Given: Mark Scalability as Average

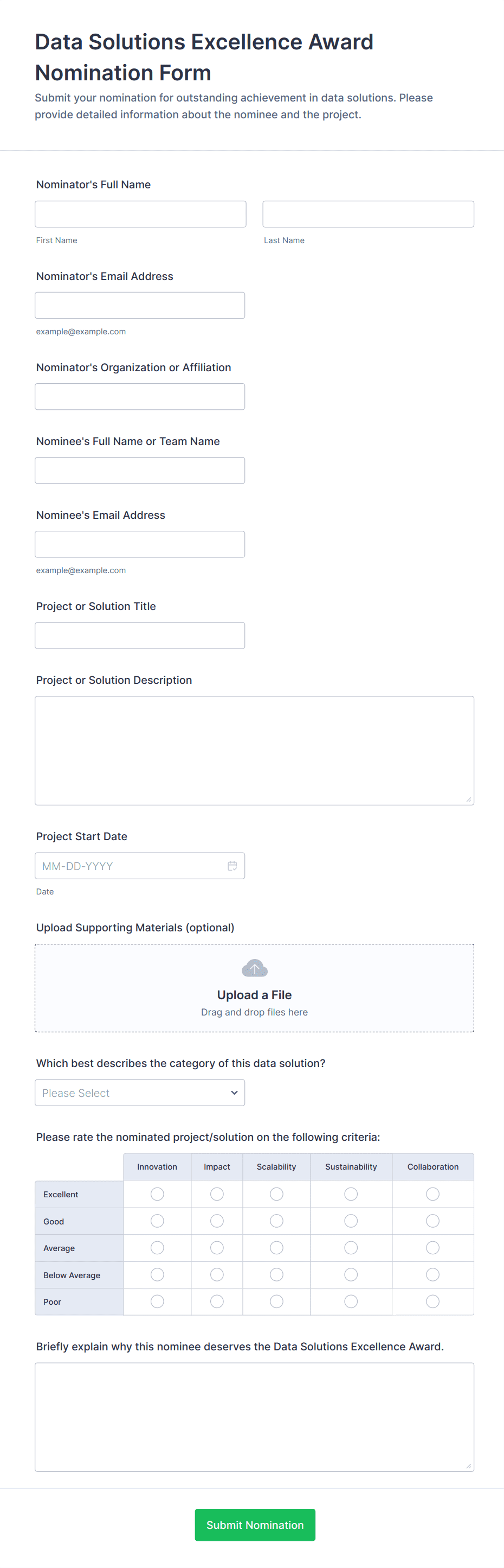Looking at the screenshot, I should point(276,1247).
